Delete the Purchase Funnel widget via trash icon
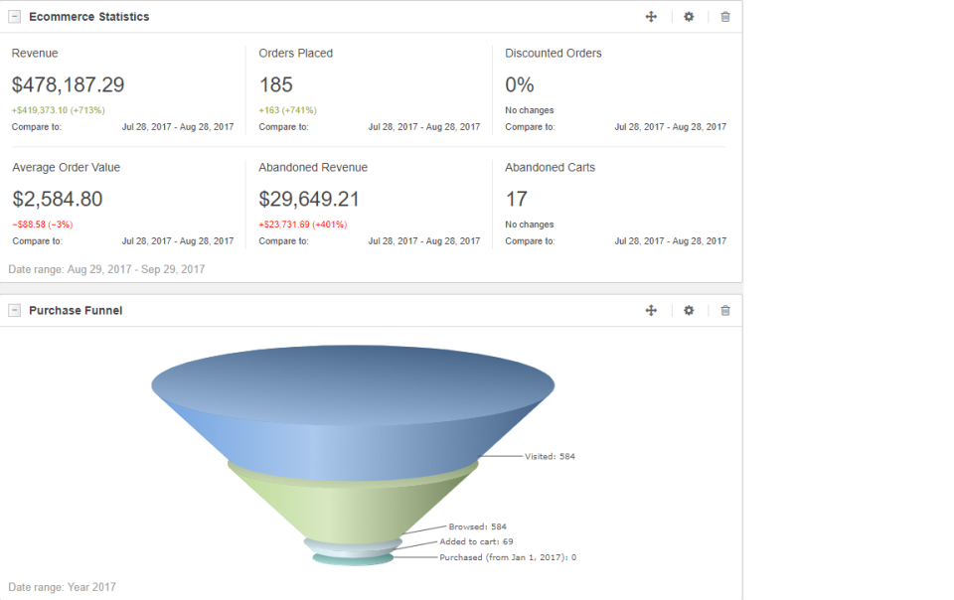 coord(724,310)
